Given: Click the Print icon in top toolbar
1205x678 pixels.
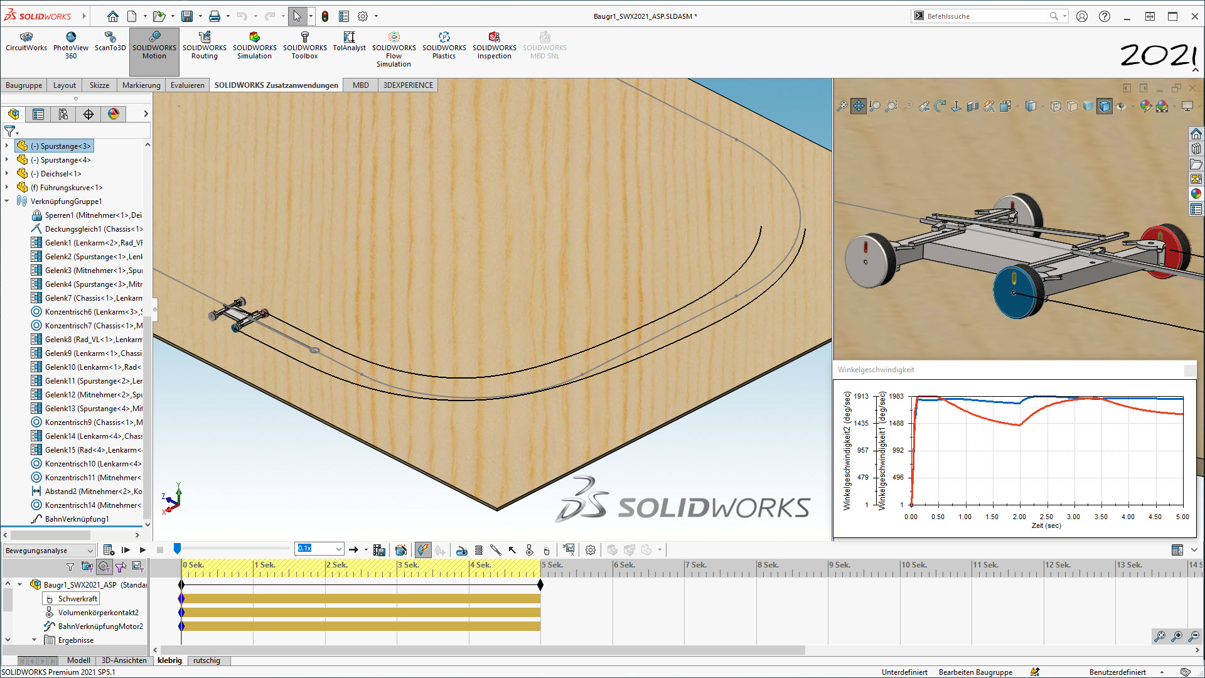Looking at the screenshot, I should pos(215,16).
